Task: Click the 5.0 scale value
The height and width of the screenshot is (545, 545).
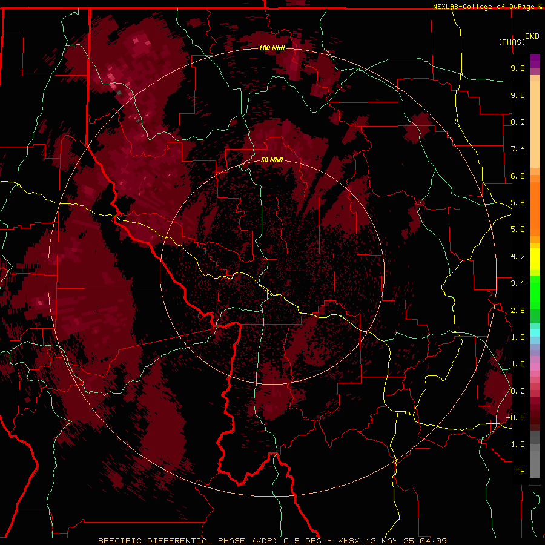Action: (x=518, y=230)
